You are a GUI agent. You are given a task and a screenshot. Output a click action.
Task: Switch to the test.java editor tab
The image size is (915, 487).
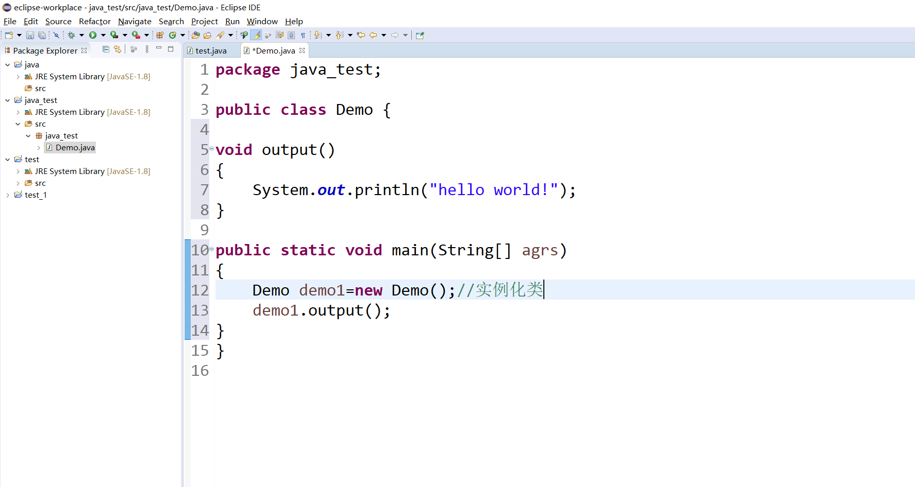point(211,50)
